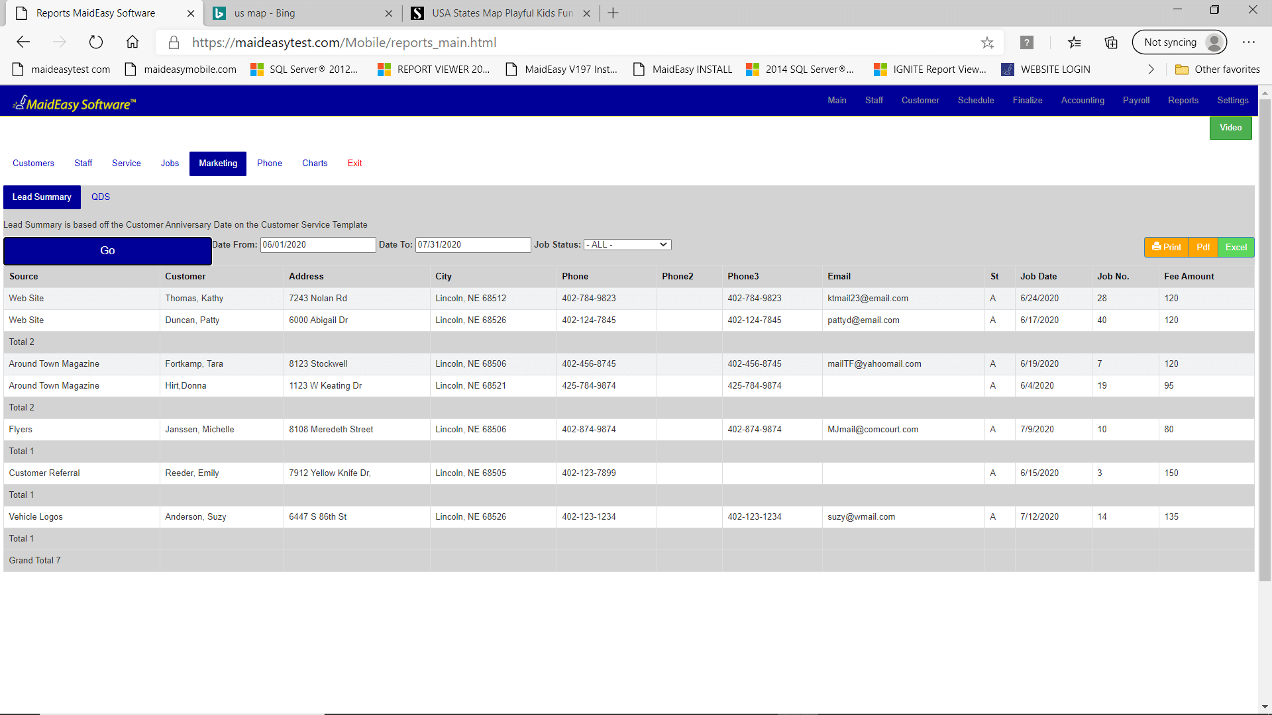Viewport: 1272px width, 715px height.
Task: Click the MaidEasy Software logo
Action: pyautogui.click(x=74, y=103)
